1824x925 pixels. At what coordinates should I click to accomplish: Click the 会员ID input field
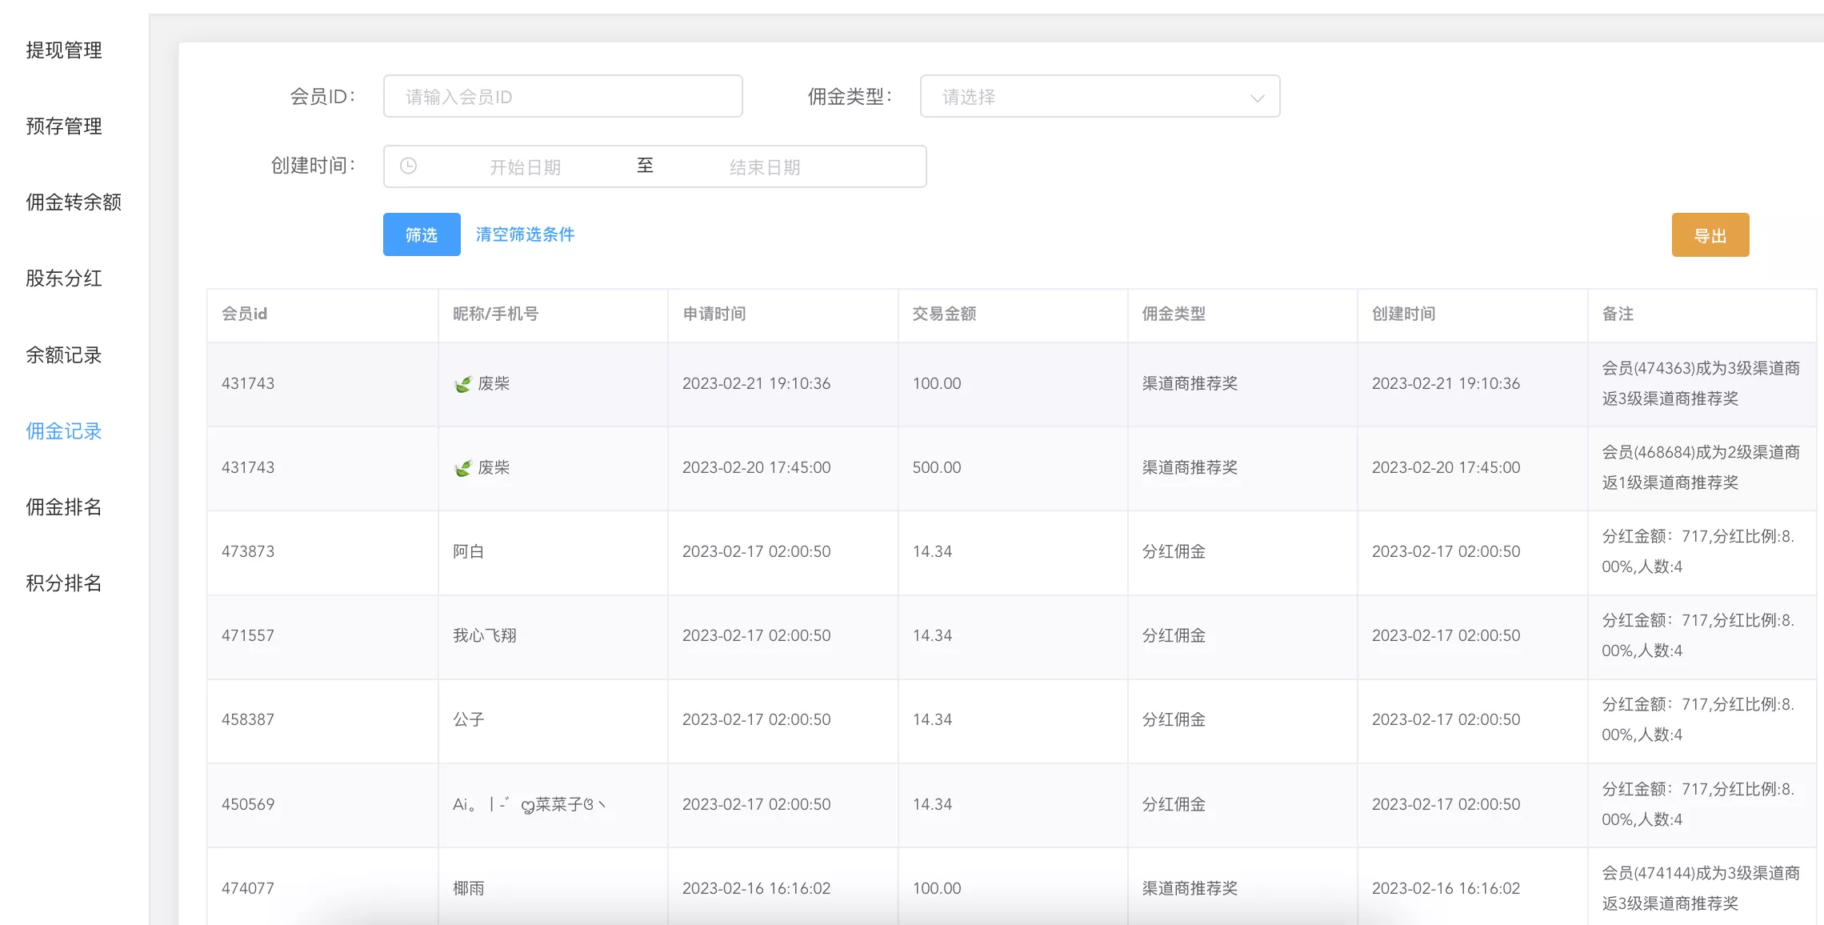coord(562,96)
